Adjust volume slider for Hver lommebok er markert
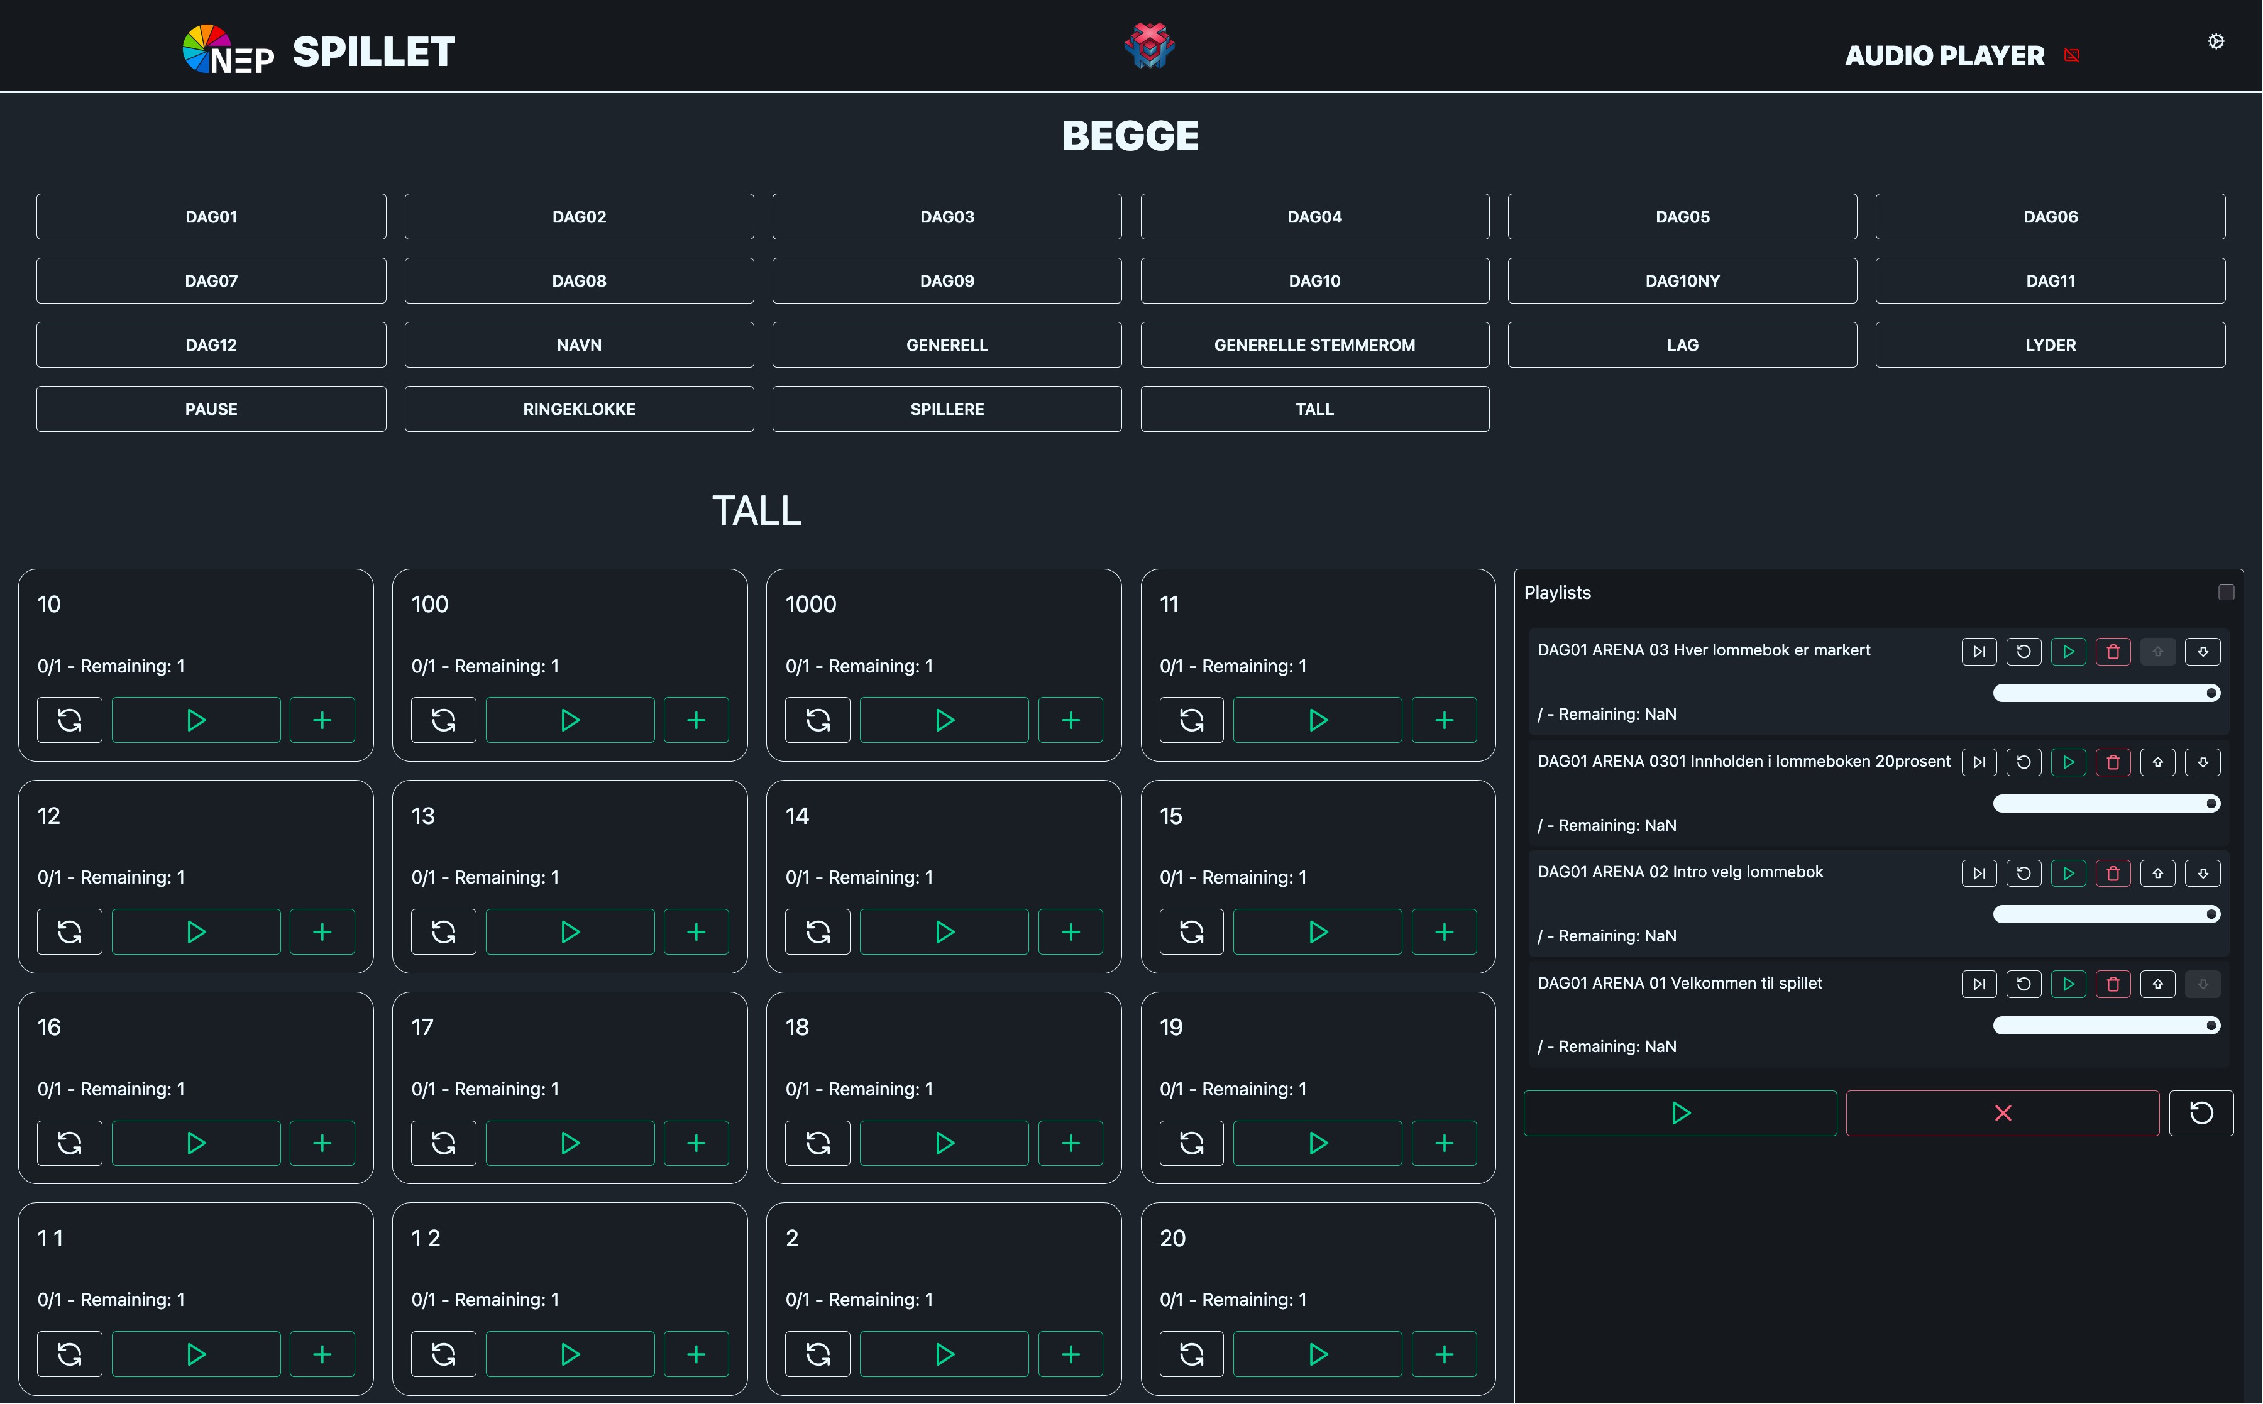This screenshot has width=2263, height=1404. [2106, 693]
